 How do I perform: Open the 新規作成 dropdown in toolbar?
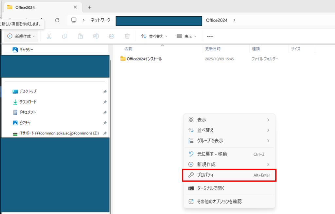[x=21, y=36]
